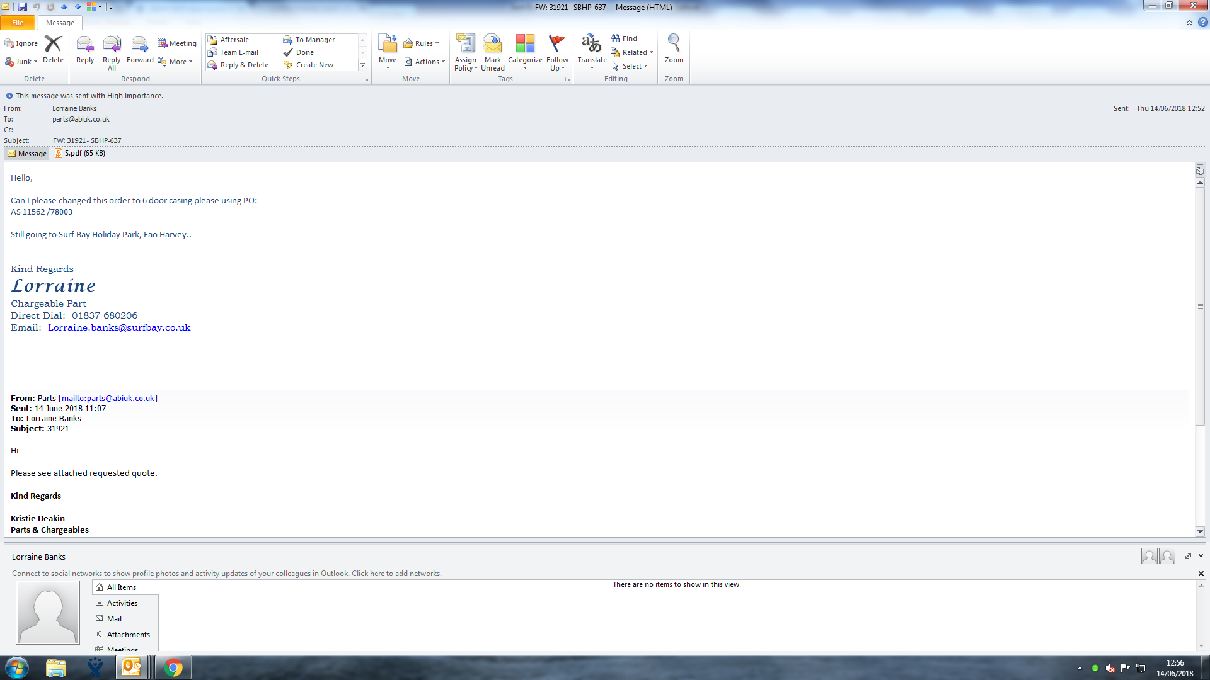This screenshot has width=1210, height=680.
Task: Open the Categorize color dropdown
Action: click(x=524, y=52)
